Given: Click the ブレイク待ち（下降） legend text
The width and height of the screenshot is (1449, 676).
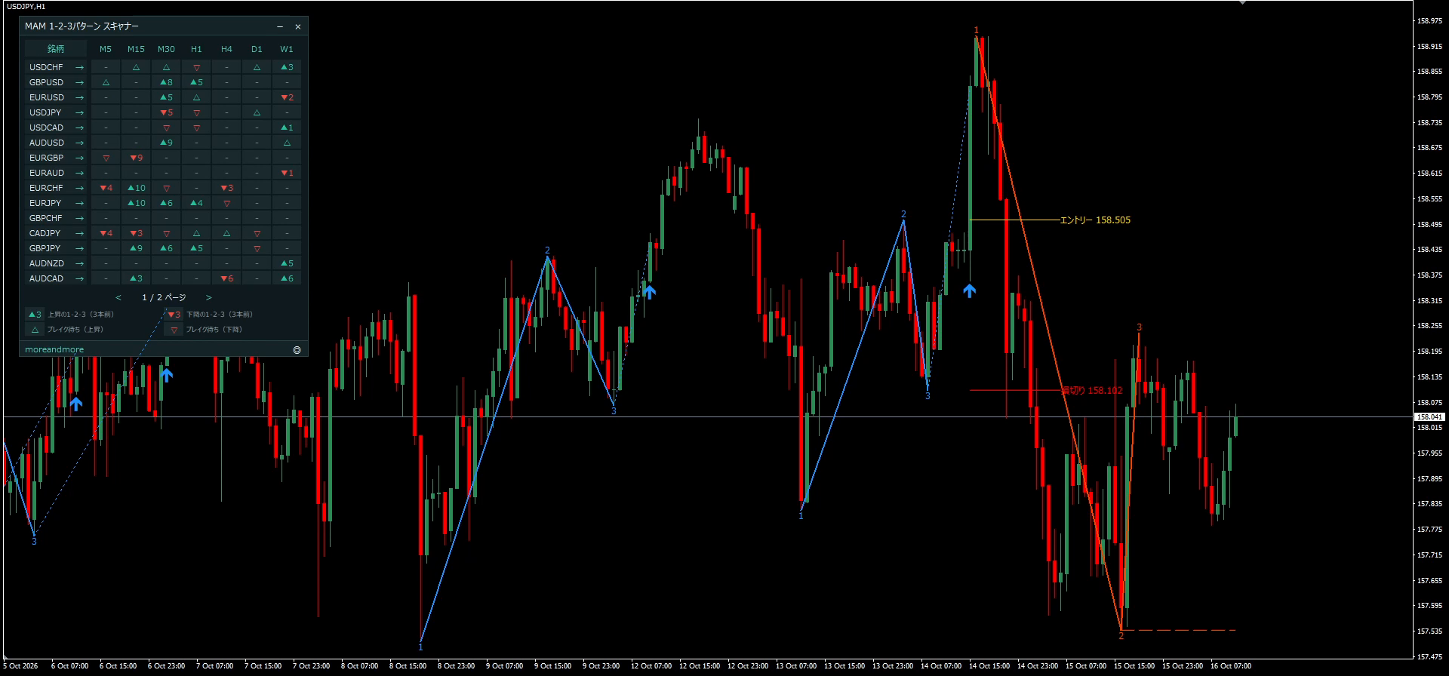Looking at the screenshot, I should [214, 330].
